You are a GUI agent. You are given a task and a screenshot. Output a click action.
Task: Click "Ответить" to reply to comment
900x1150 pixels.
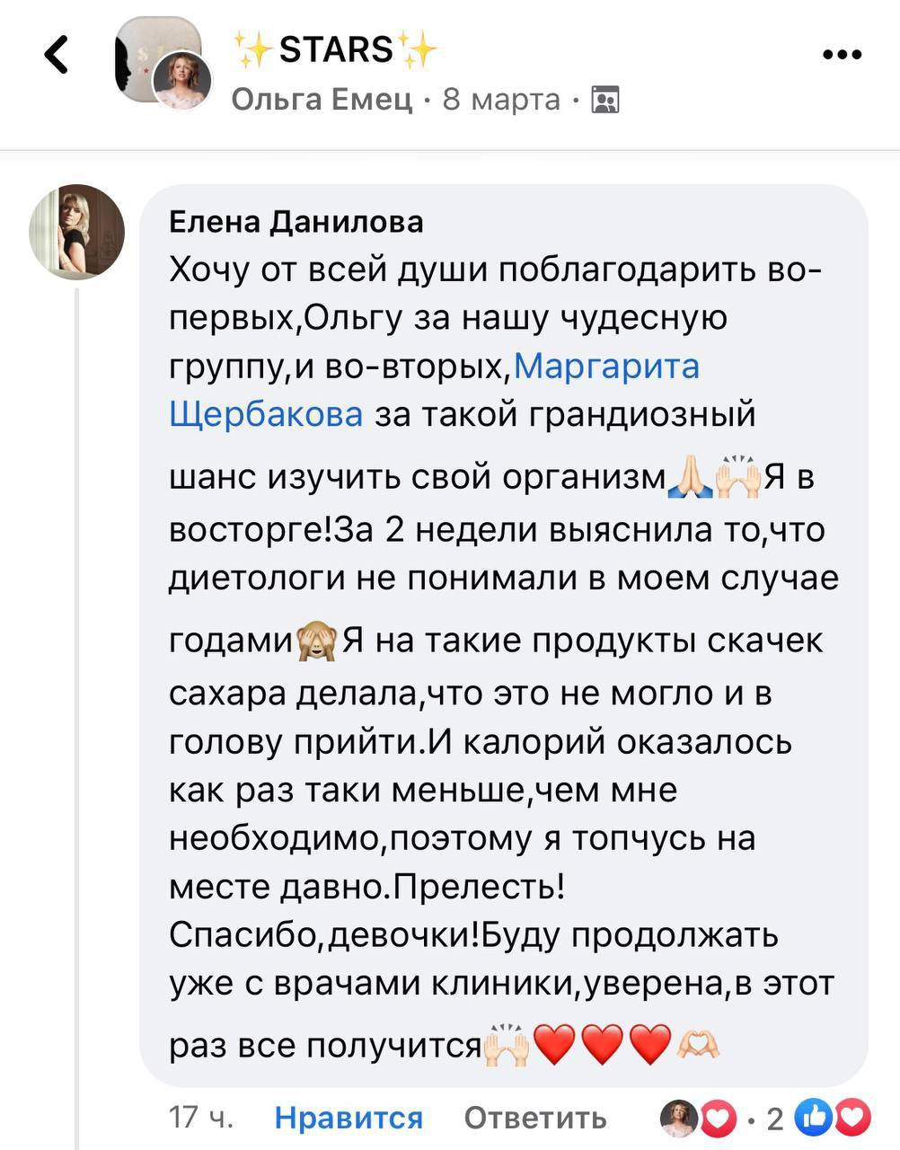pos(535,1118)
